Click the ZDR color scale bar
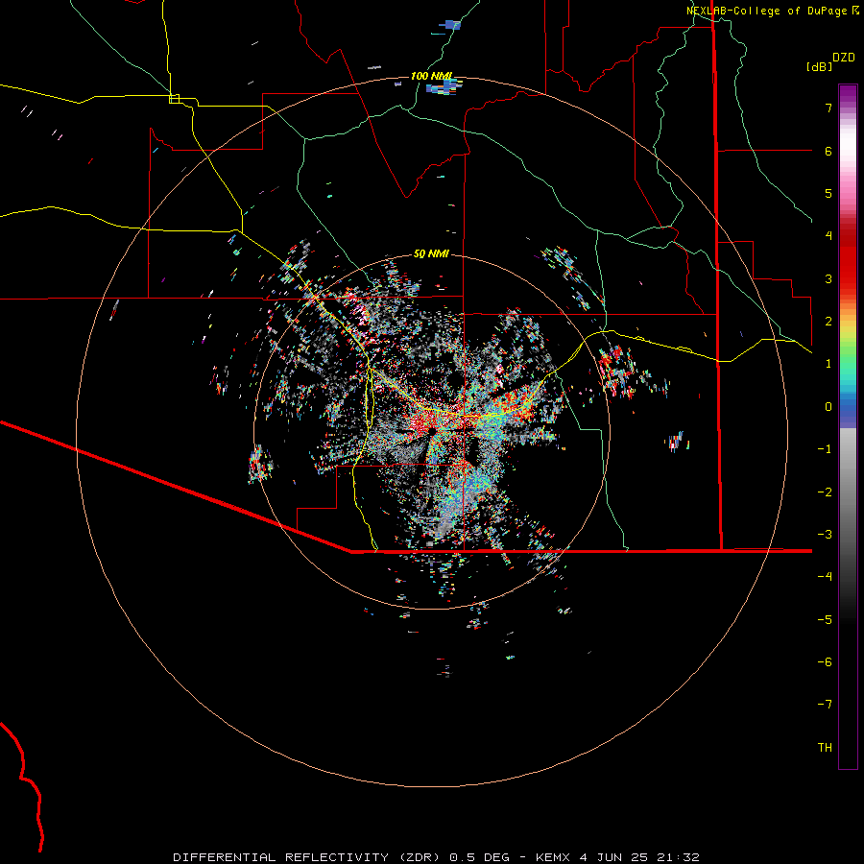The image size is (864, 864). pos(848,426)
